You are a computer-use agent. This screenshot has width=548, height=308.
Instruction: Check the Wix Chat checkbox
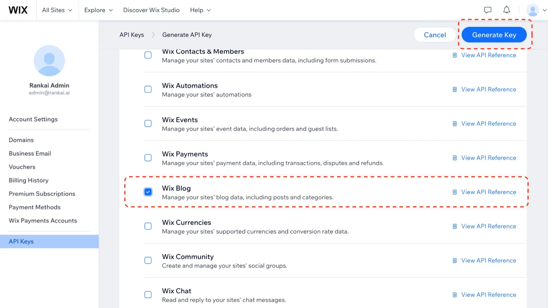[148, 295]
